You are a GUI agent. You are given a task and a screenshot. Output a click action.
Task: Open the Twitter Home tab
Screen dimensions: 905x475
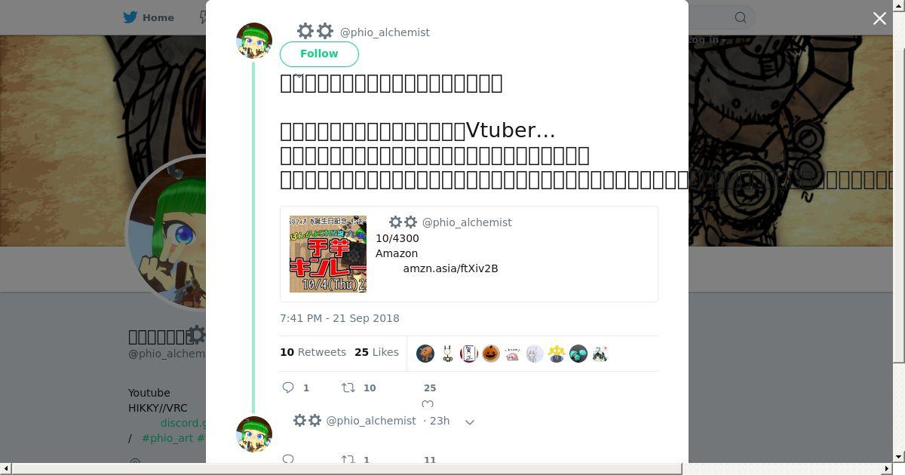(x=149, y=17)
